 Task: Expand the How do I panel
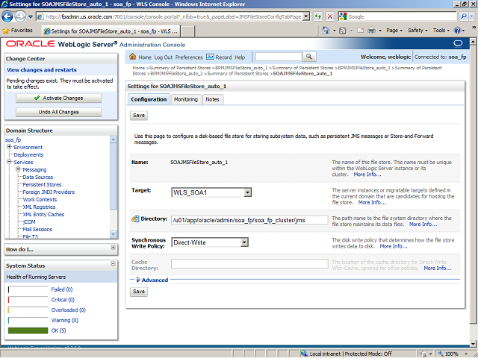[113, 248]
